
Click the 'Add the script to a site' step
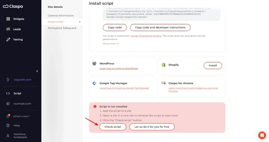[x=115, y=111]
